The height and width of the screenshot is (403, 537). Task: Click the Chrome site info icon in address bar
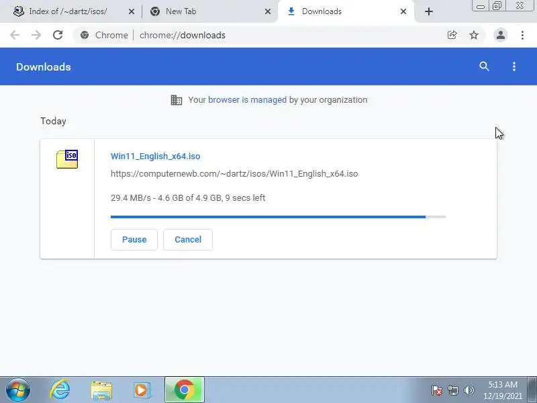(x=85, y=35)
